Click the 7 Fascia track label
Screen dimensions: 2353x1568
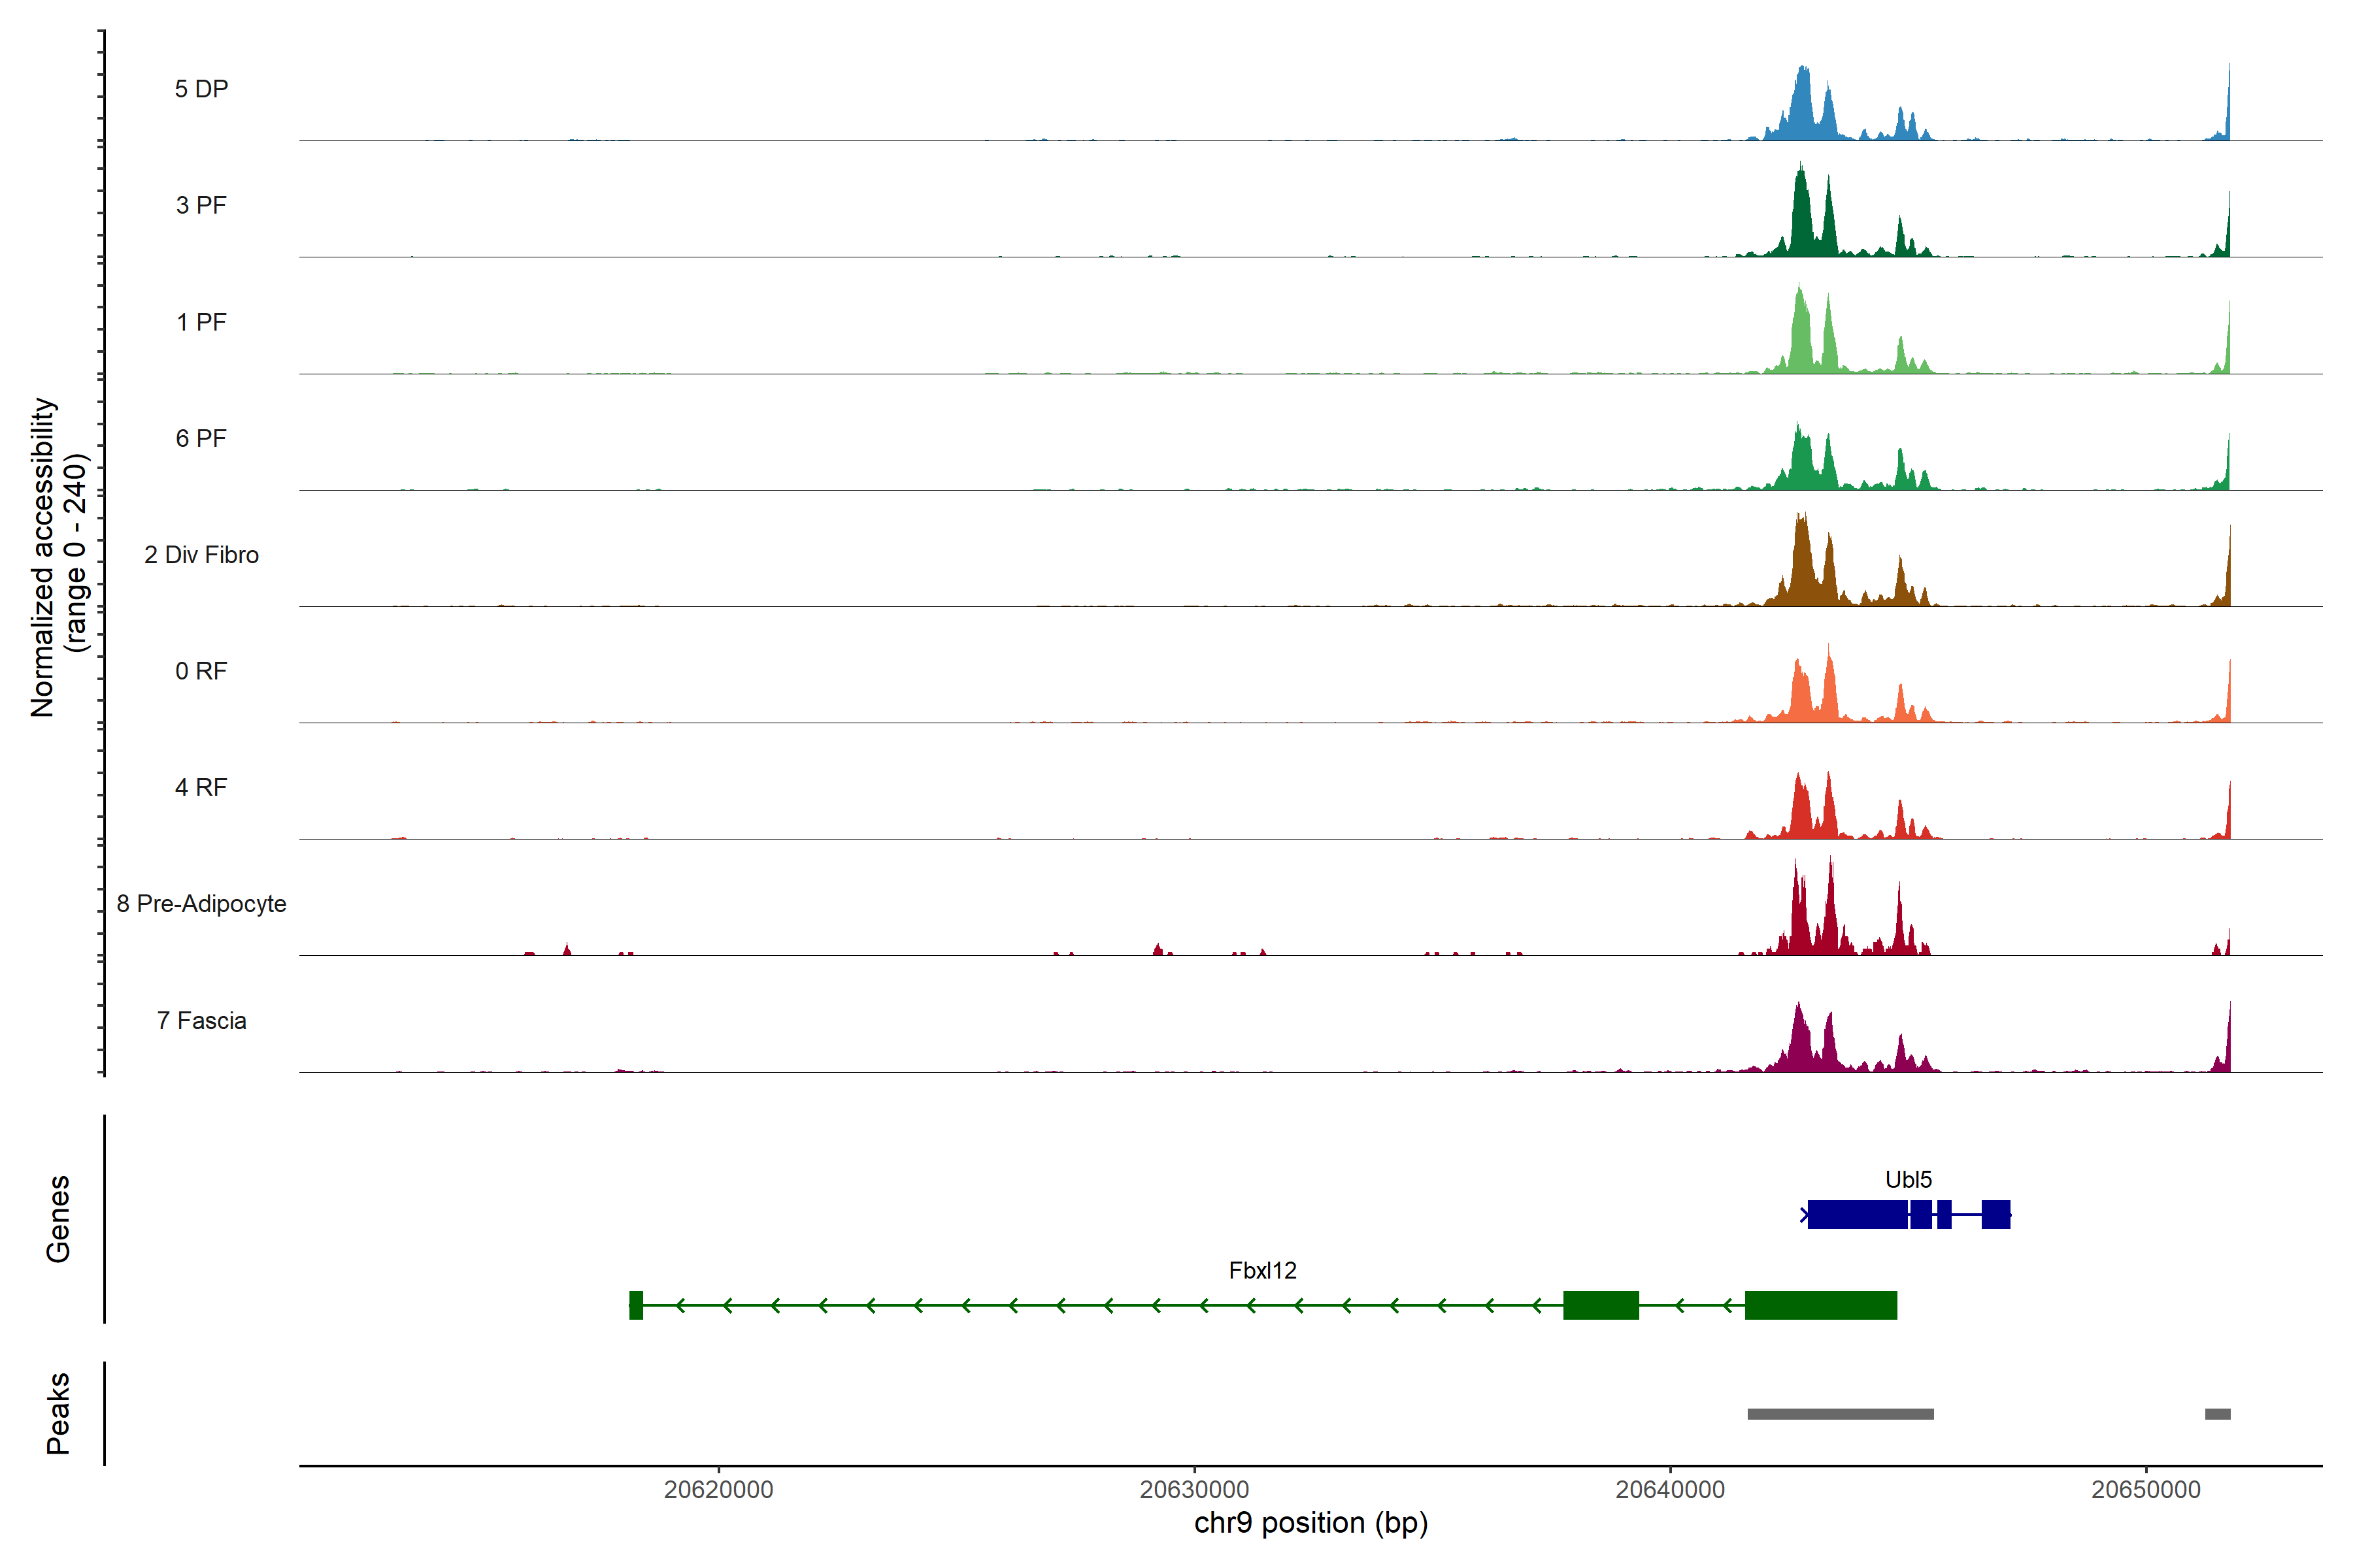click(x=201, y=1021)
